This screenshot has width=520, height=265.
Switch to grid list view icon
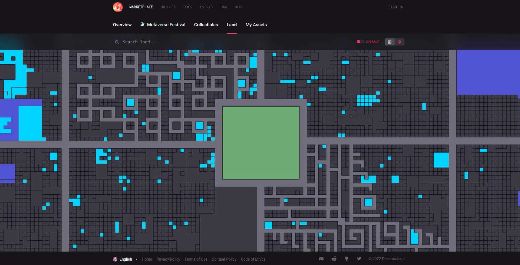point(390,42)
